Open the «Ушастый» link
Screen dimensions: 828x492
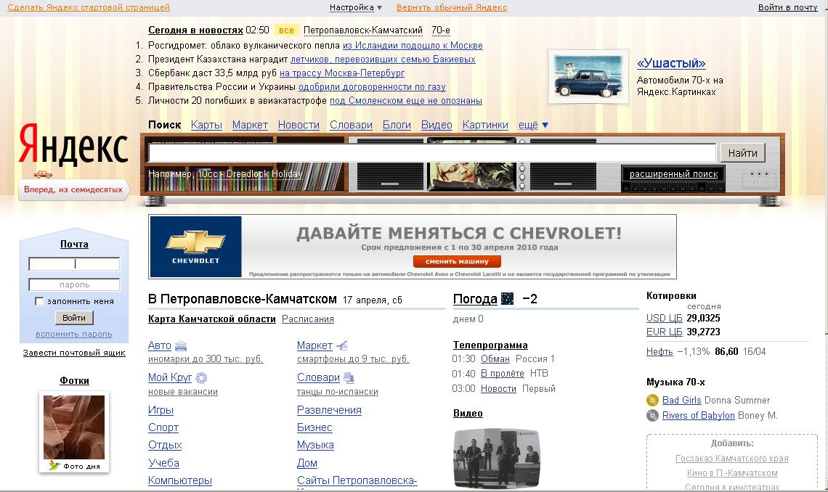point(671,63)
